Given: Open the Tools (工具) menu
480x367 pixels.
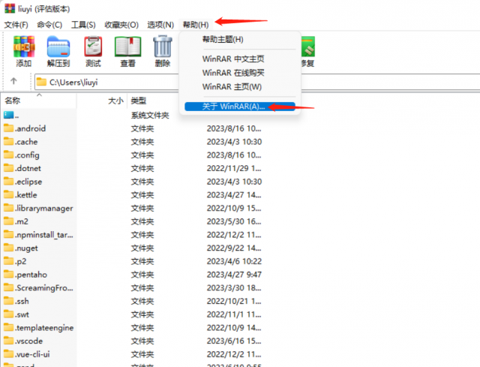Looking at the screenshot, I should tap(83, 25).
